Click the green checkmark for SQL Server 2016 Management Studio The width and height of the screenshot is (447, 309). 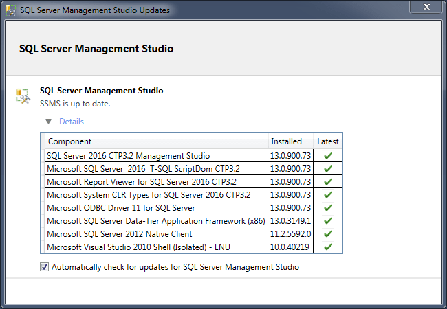328,156
